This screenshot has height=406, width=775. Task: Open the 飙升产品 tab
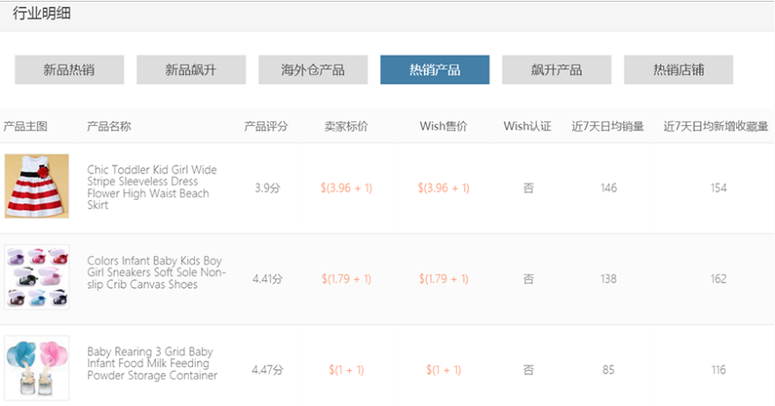coord(556,70)
